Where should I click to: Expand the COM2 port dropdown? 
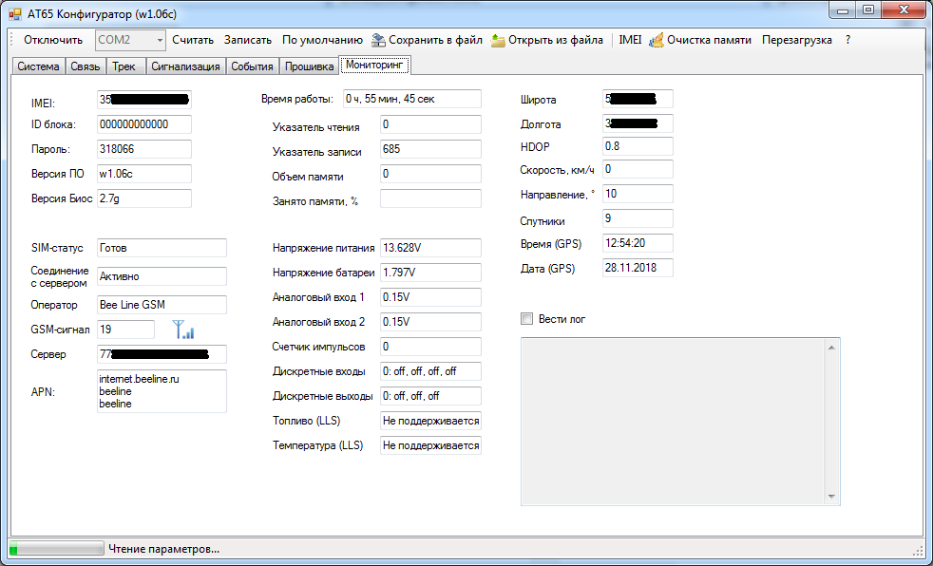[x=157, y=41]
